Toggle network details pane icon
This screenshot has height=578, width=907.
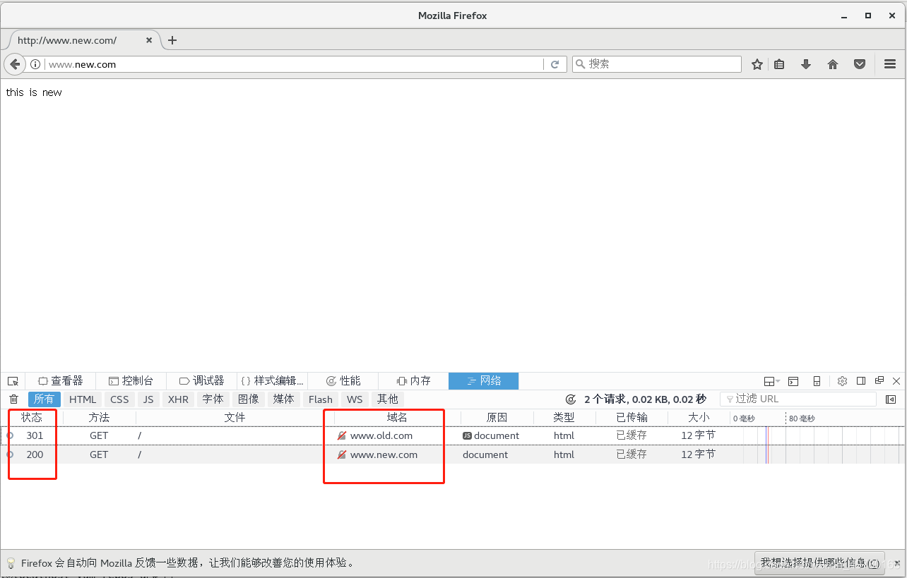(891, 399)
